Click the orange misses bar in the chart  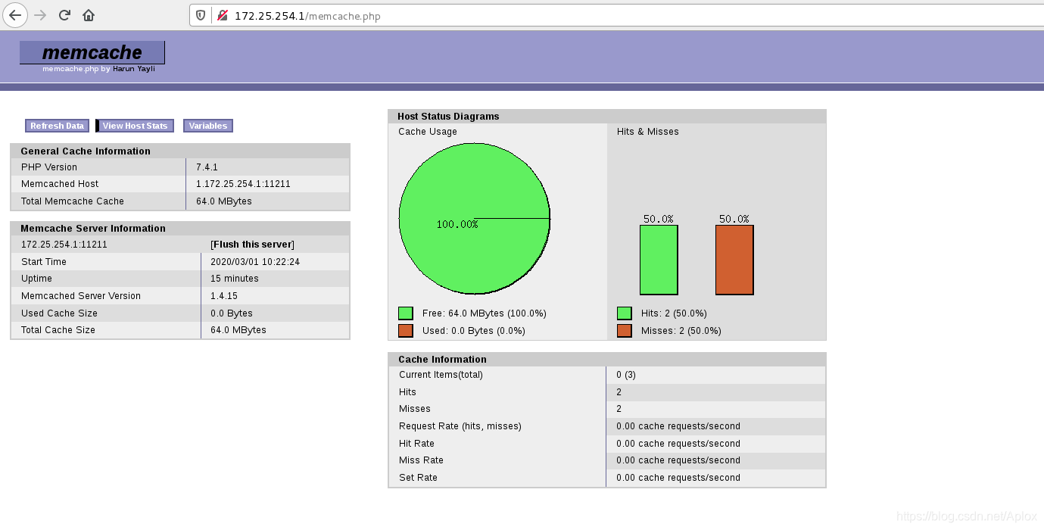734,260
